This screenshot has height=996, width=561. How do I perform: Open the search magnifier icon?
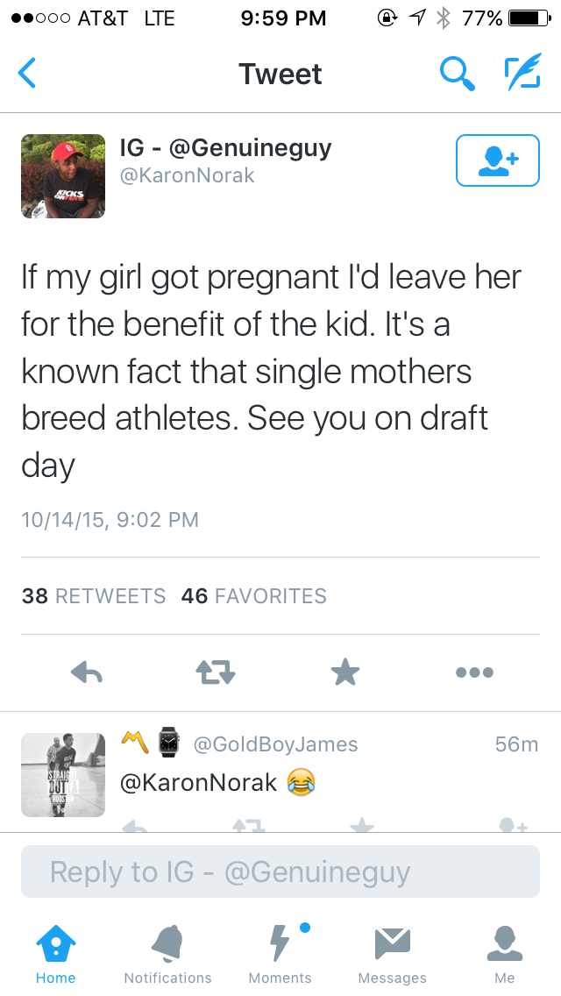tap(457, 74)
